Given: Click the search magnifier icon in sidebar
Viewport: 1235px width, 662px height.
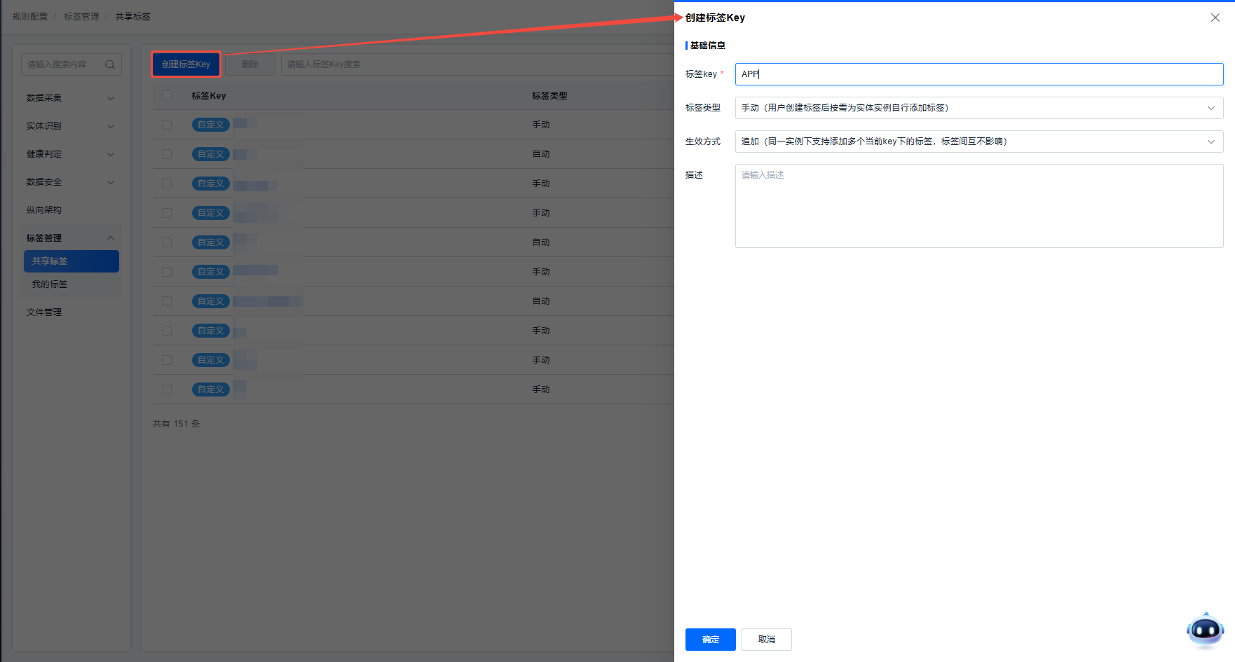Looking at the screenshot, I should (x=110, y=64).
